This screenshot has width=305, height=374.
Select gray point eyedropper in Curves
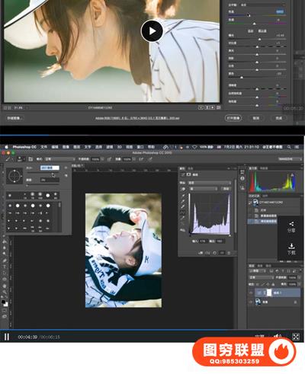183,201
